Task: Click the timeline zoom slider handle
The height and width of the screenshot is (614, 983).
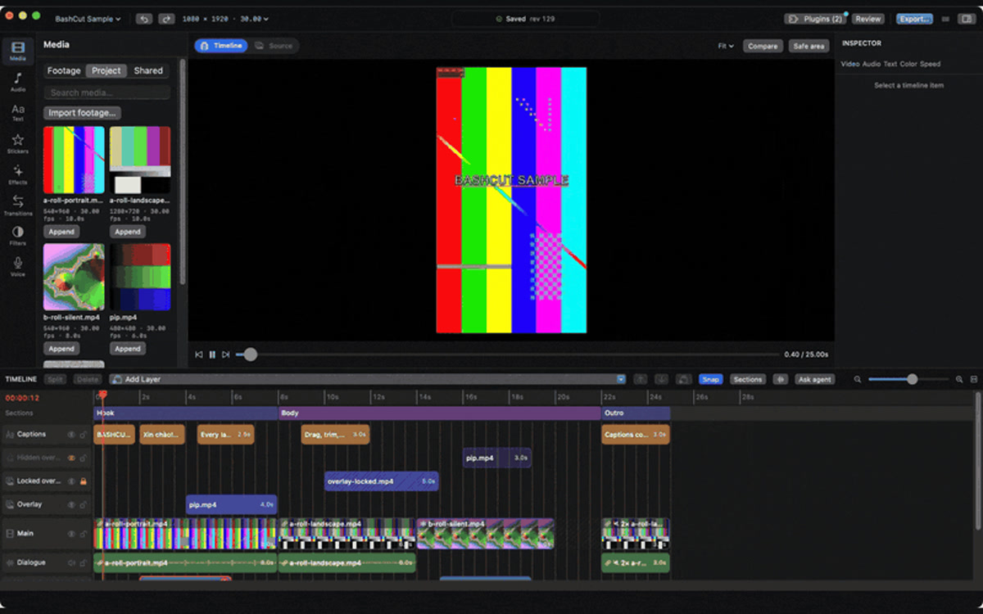Action: point(912,379)
